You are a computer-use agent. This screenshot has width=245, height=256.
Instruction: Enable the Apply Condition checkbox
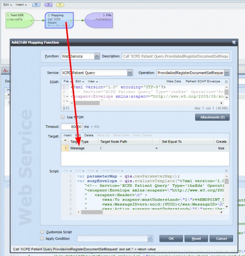pyautogui.click(x=42, y=238)
